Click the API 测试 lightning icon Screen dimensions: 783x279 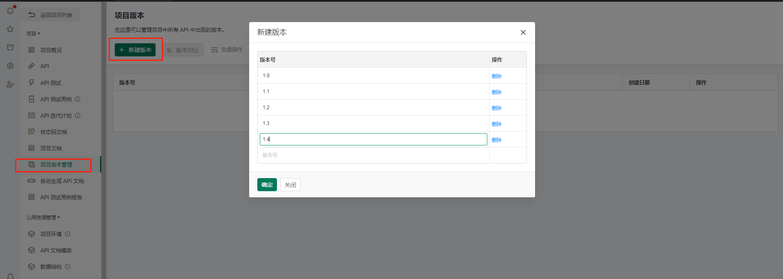coord(31,83)
